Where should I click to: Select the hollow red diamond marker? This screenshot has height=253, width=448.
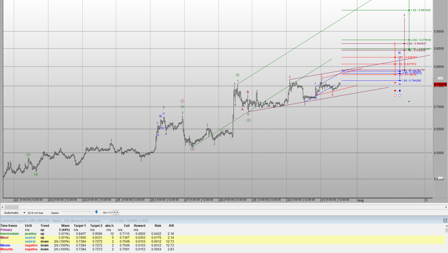(395, 95)
